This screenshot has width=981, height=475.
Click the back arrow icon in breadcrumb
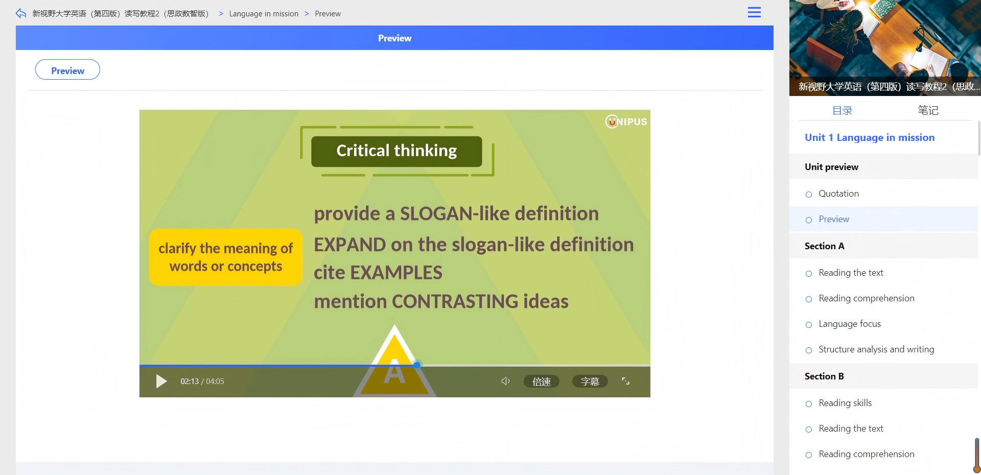click(21, 13)
